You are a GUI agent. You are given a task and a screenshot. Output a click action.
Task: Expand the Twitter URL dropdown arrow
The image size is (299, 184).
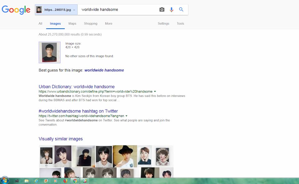pyautogui.click(x=126, y=116)
